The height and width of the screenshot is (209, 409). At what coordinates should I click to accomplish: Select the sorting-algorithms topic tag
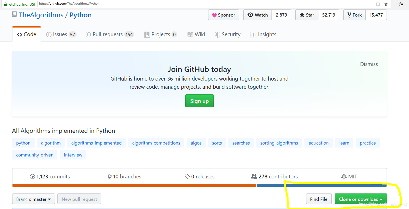point(279,143)
